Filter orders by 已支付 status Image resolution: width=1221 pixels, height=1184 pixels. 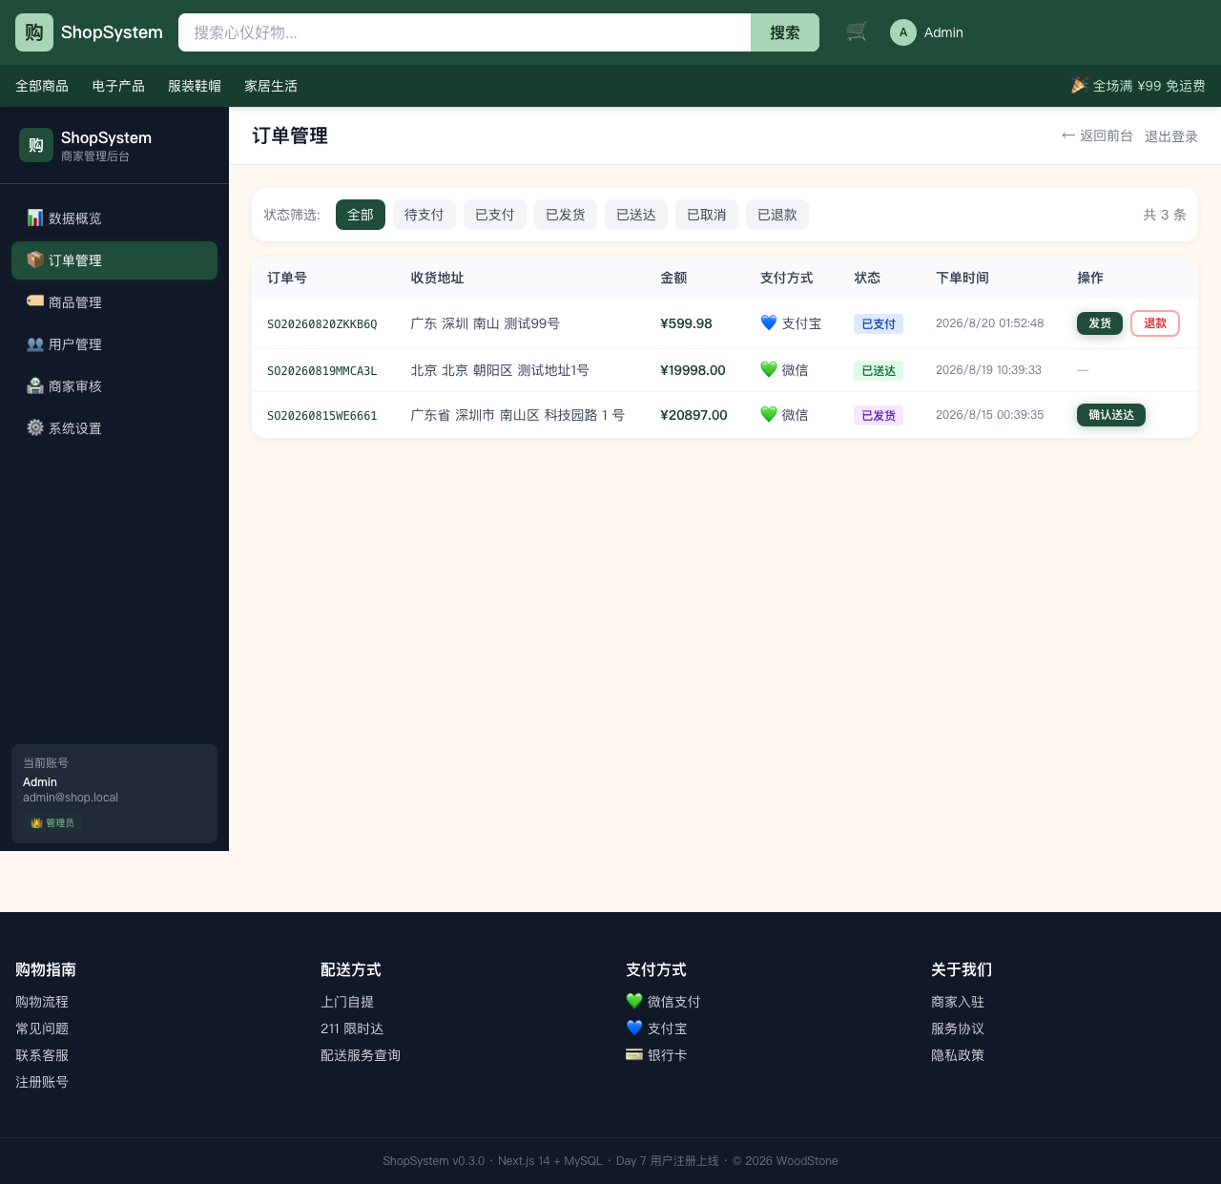click(x=495, y=215)
